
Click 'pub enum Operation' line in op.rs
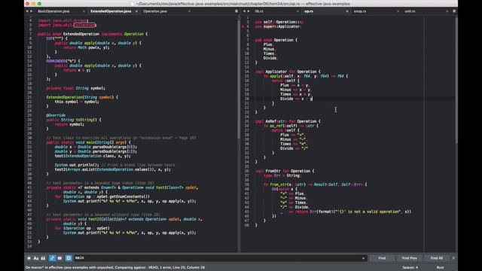[x=276, y=40]
